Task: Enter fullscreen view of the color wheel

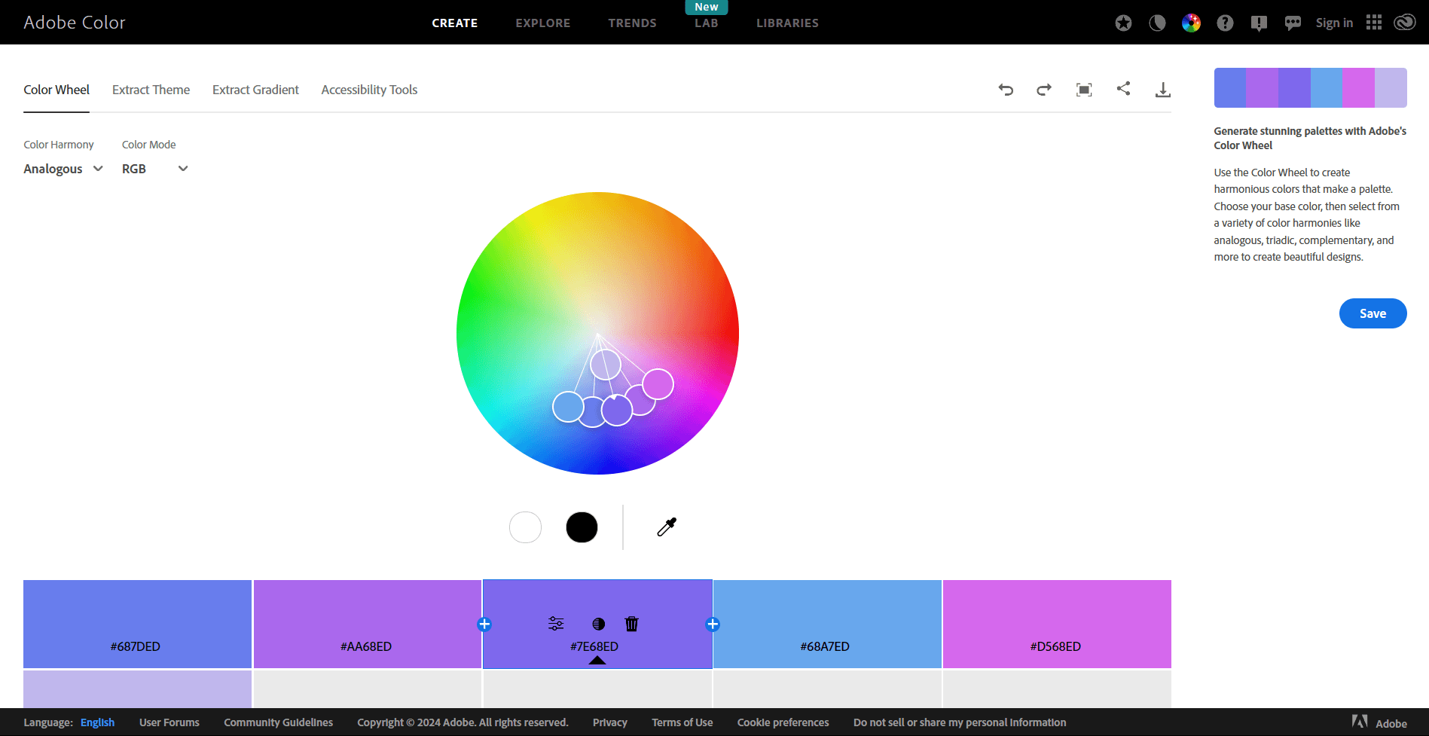Action: pyautogui.click(x=1085, y=89)
